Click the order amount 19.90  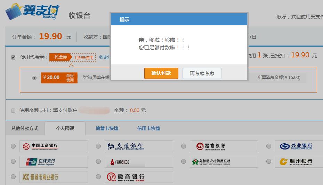[50, 37]
